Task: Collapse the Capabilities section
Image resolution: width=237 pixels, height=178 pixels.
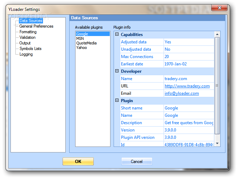Action: (x=117, y=34)
